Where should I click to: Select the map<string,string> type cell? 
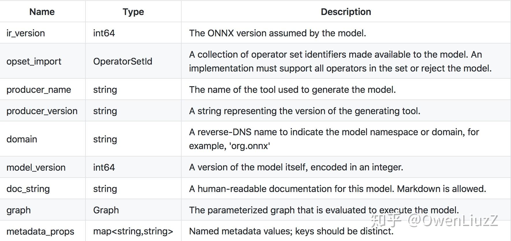(x=133, y=231)
